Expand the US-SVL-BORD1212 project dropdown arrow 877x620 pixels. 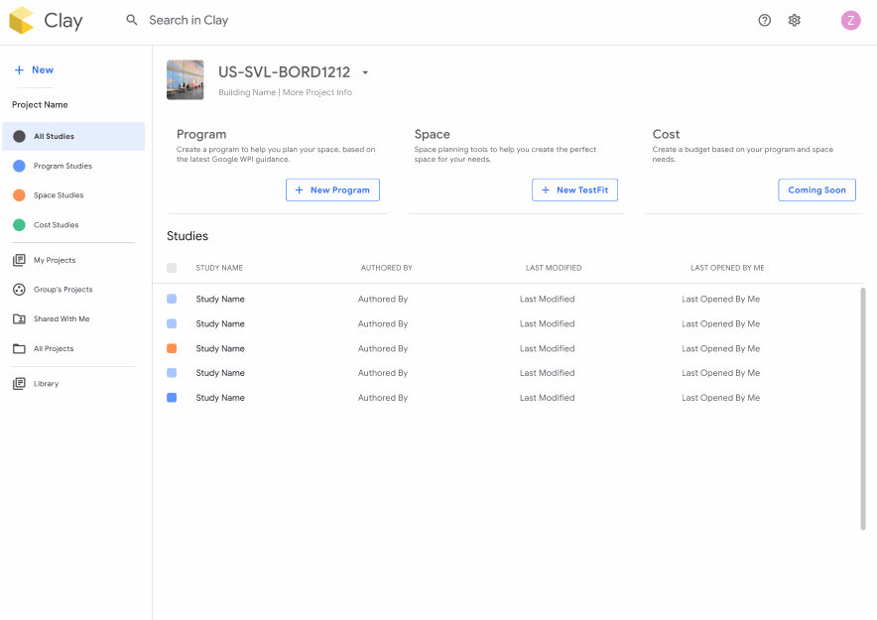(365, 72)
